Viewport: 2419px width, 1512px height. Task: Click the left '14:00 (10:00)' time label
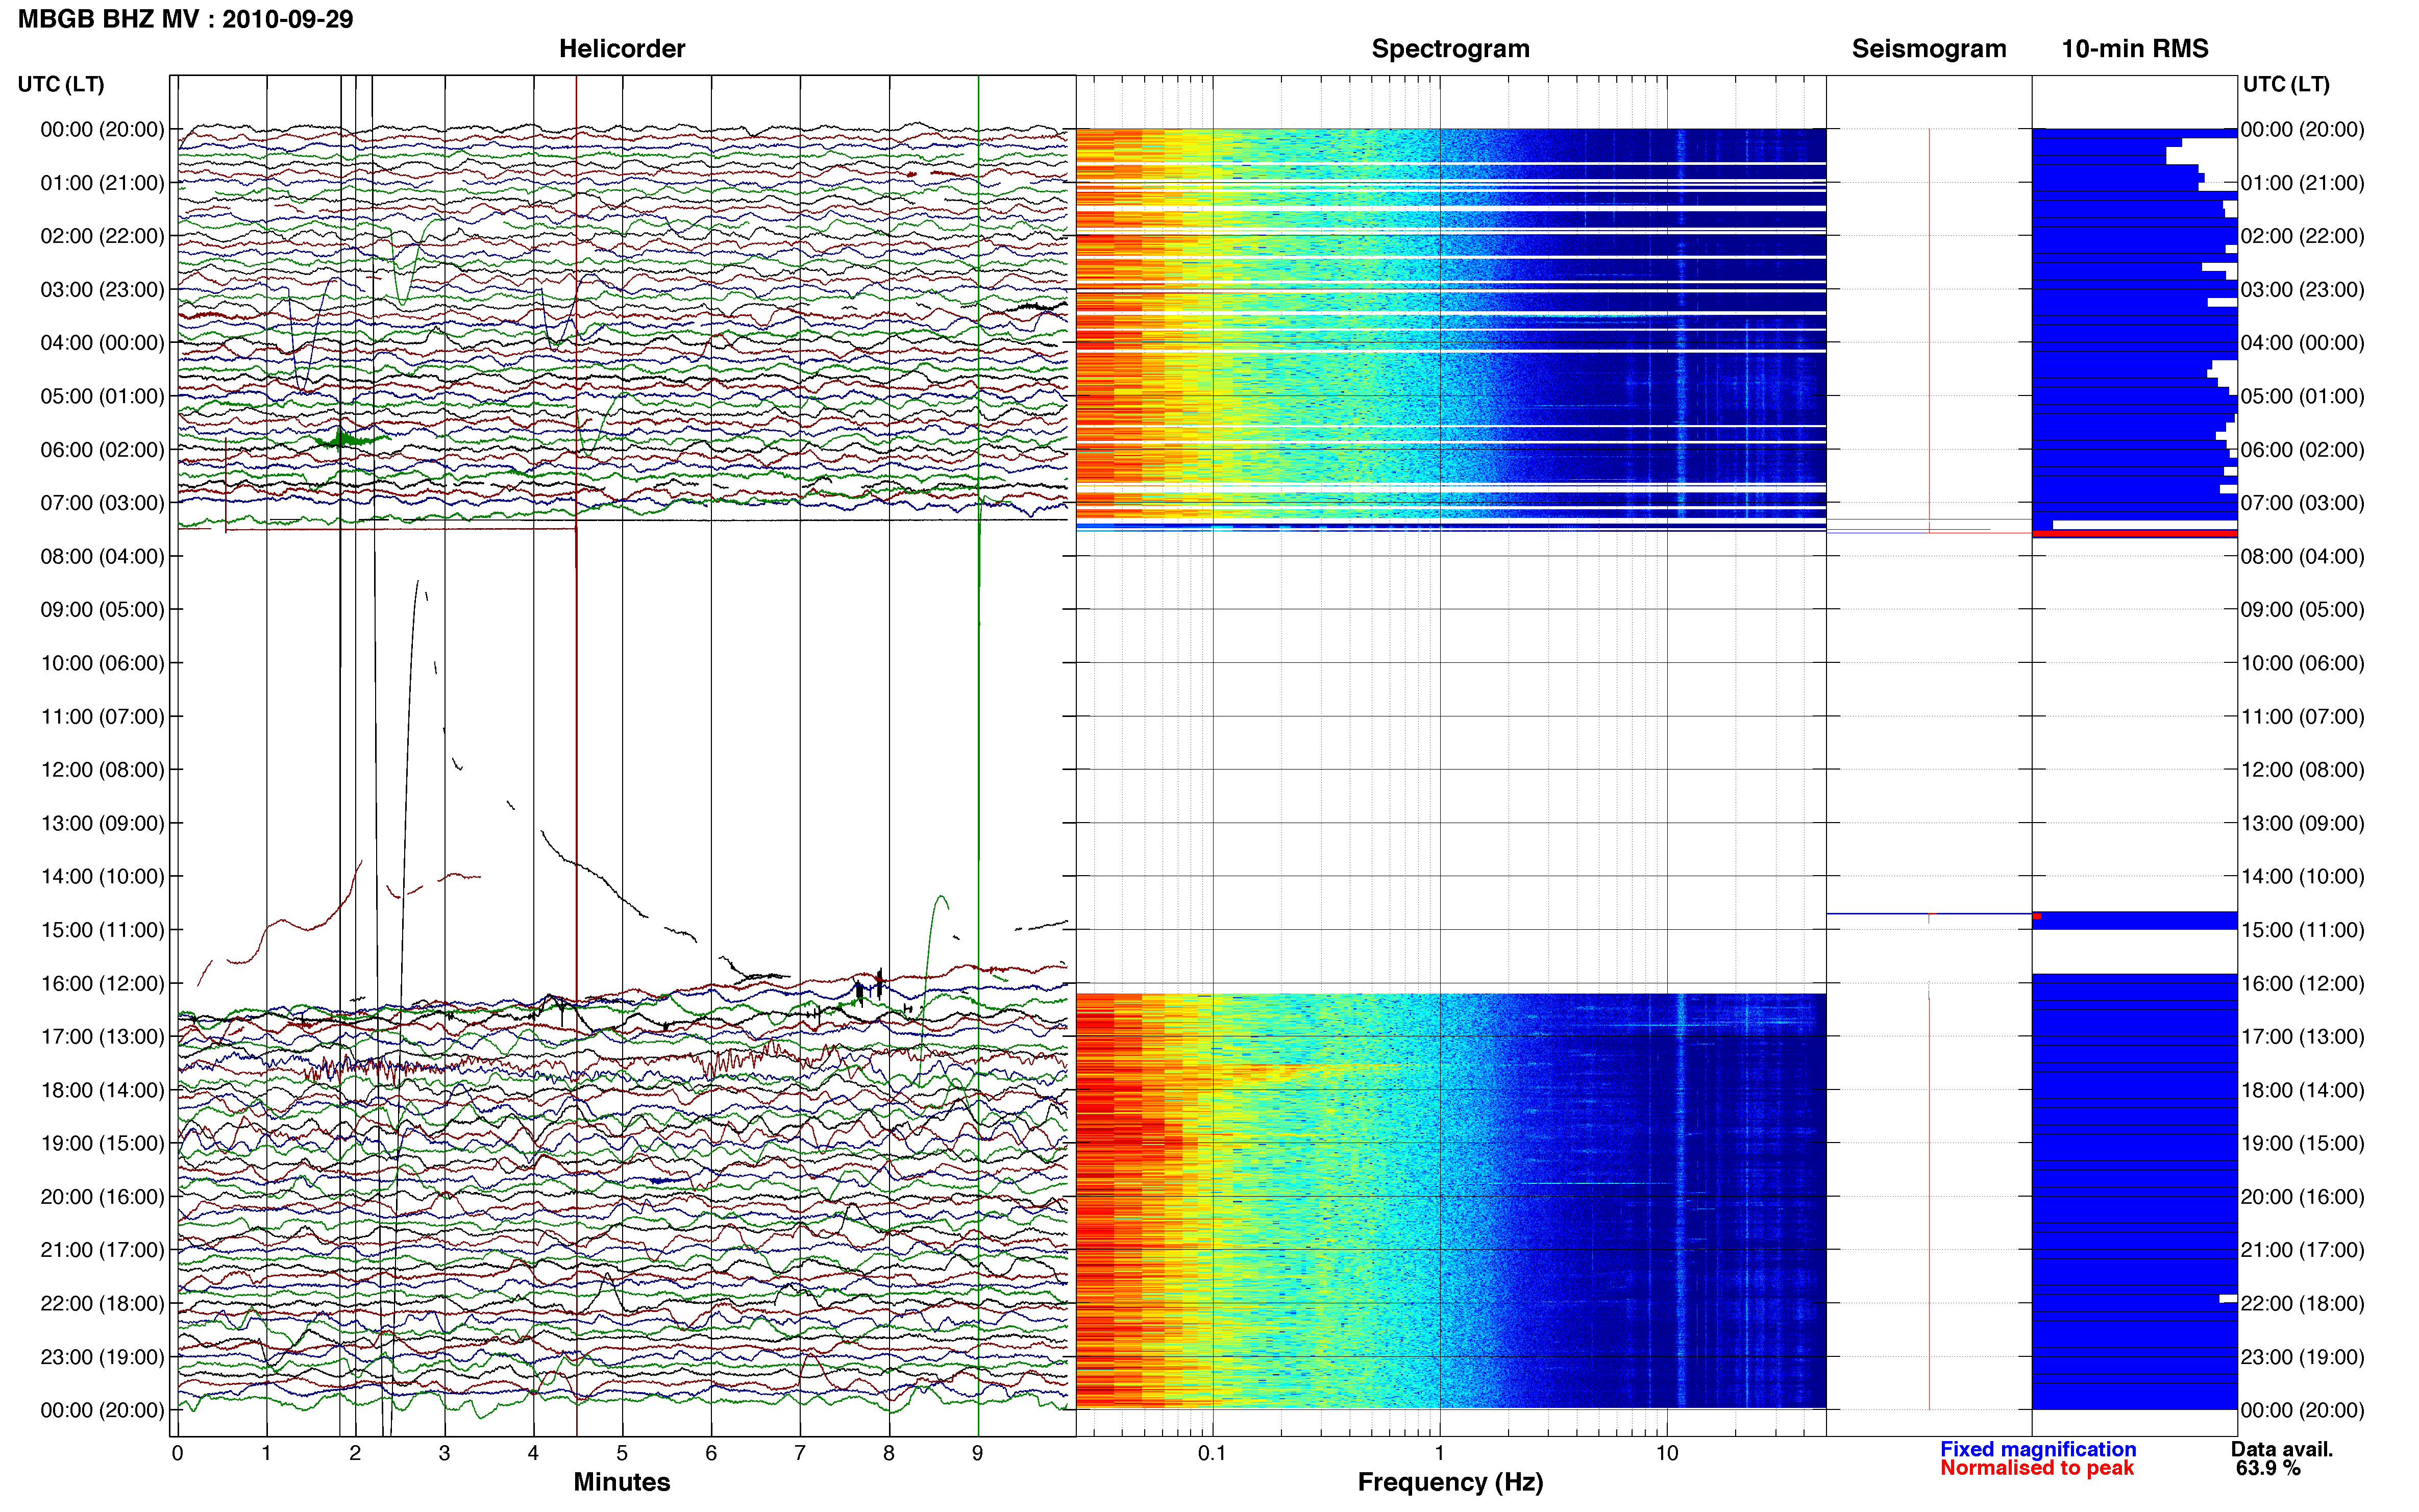(102, 876)
